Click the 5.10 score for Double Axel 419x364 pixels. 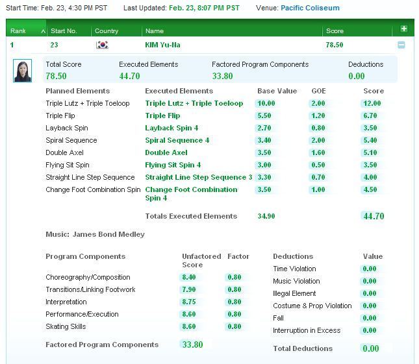(x=370, y=152)
